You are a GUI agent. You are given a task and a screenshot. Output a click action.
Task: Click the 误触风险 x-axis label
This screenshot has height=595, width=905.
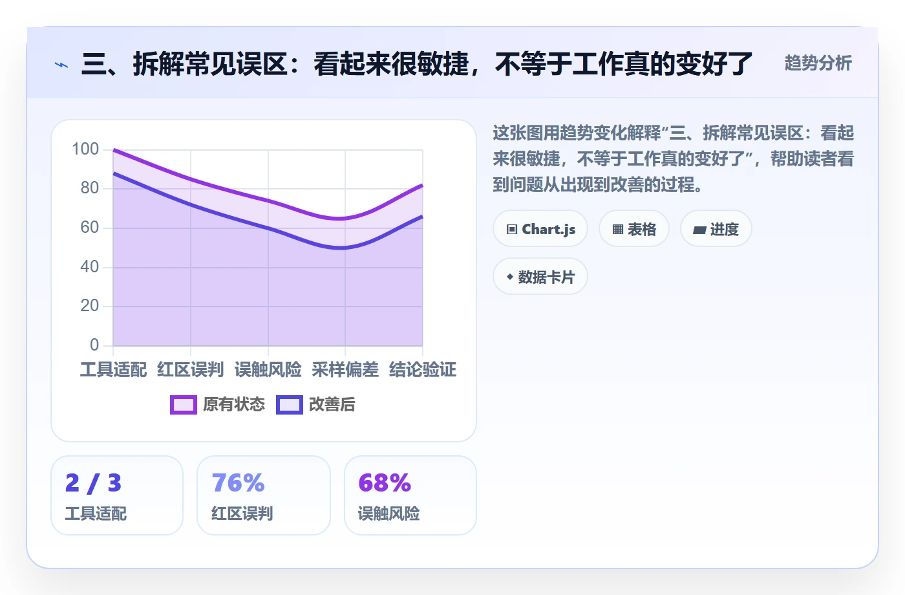click(268, 369)
